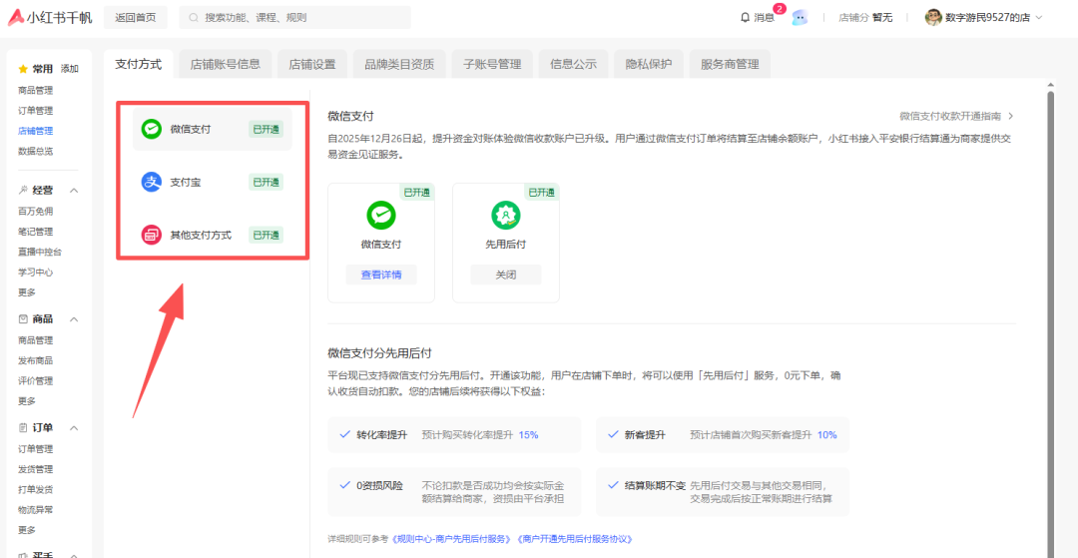Open the 店铺设置 tab
The width and height of the screenshot is (1078, 558).
pyautogui.click(x=312, y=65)
